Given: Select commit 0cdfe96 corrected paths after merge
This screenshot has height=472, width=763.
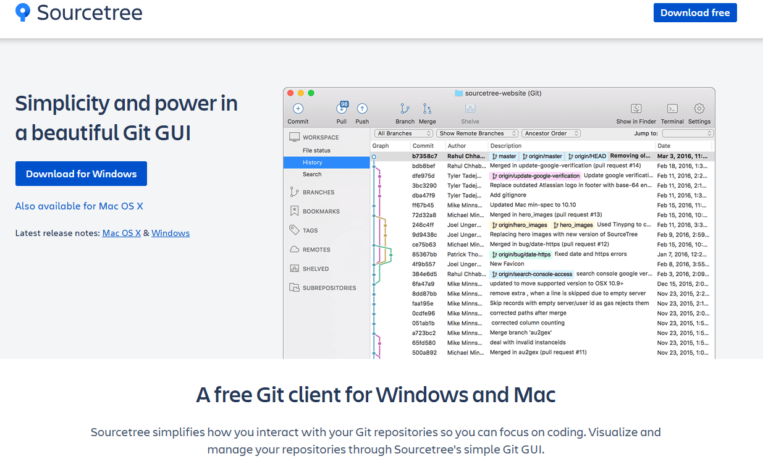Looking at the screenshot, I should [542, 313].
